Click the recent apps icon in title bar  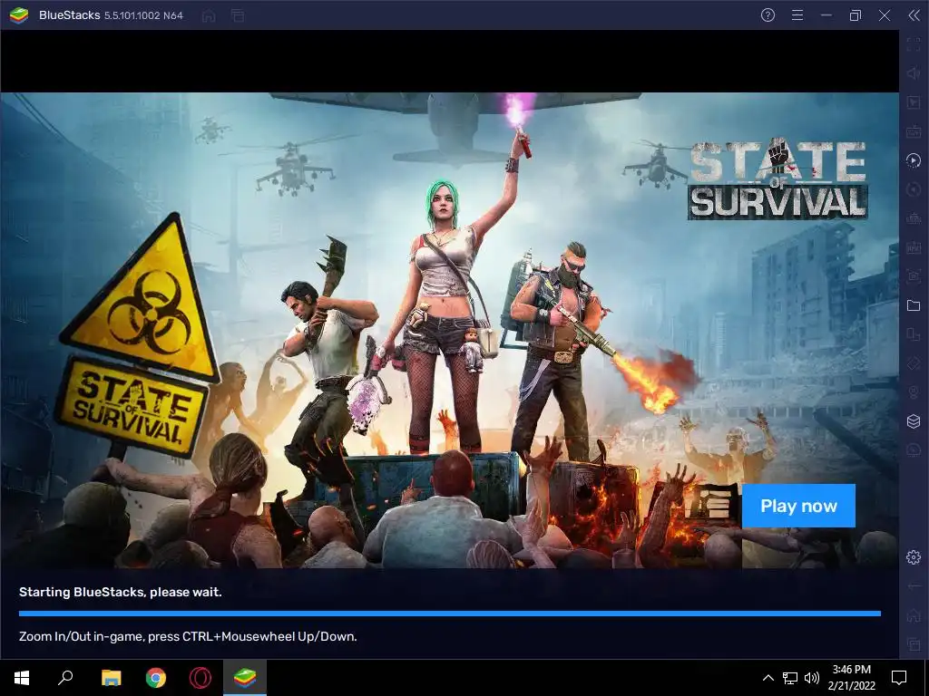(238, 16)
